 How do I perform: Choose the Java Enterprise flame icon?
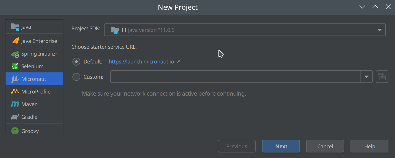tap(15, 41)
